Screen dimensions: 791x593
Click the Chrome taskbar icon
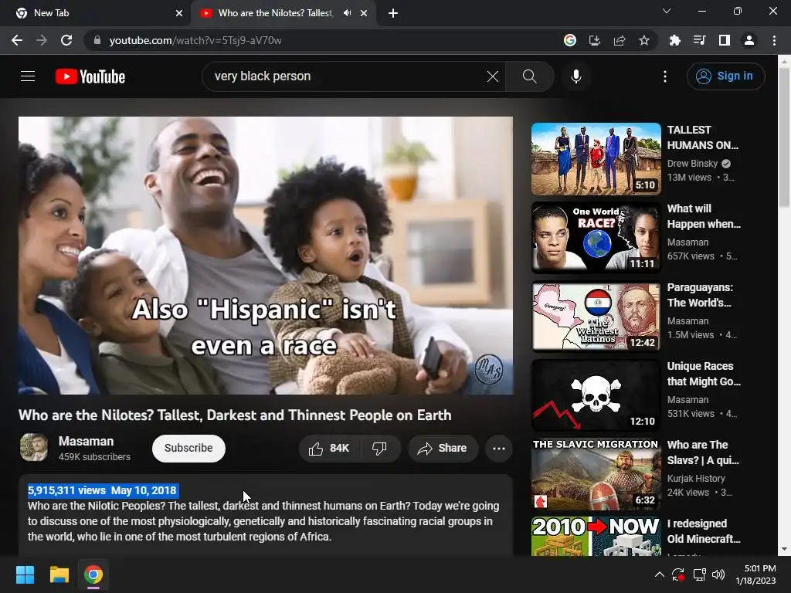(93, 574)
